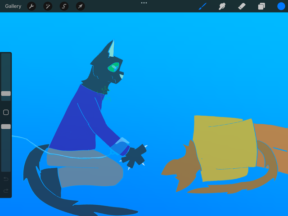Return to the Gallery
This screenshot has width=288, height=216.
tap(13, 6)
